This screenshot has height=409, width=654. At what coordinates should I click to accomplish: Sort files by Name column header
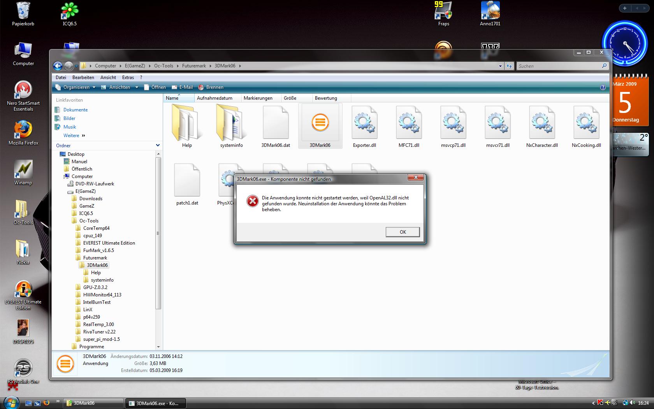coord(179,98)
